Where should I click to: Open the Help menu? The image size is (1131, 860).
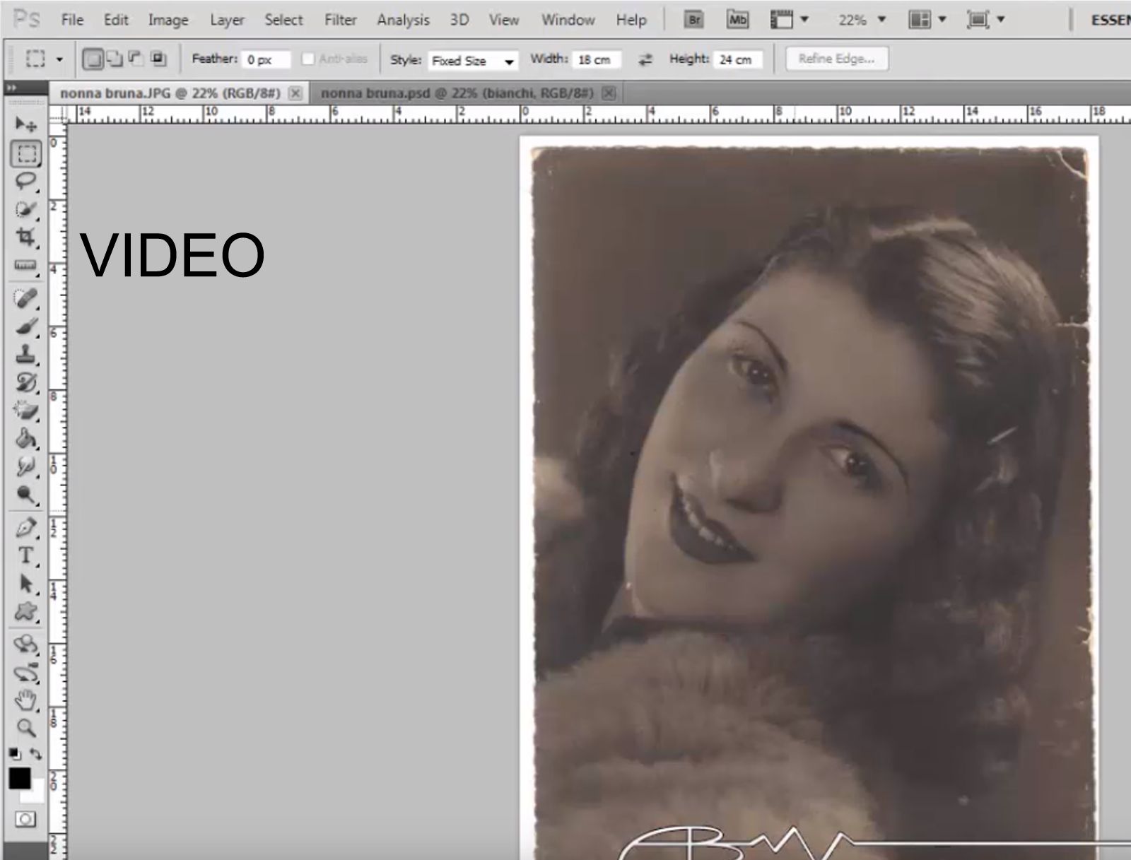coord(631,20)
